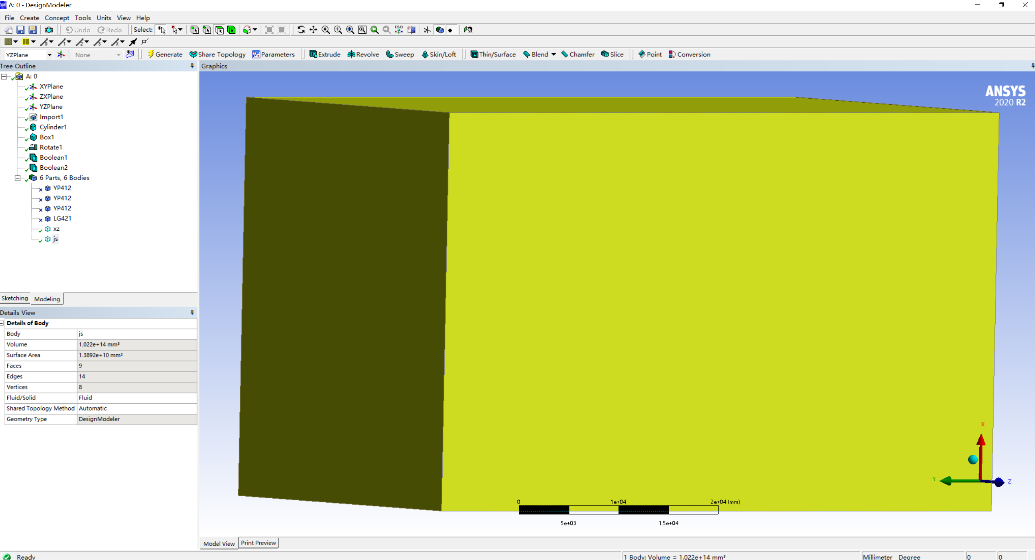This screenshot has width=1035, height=560.
Task: Click the New file icon
Action: click(8, 30)
